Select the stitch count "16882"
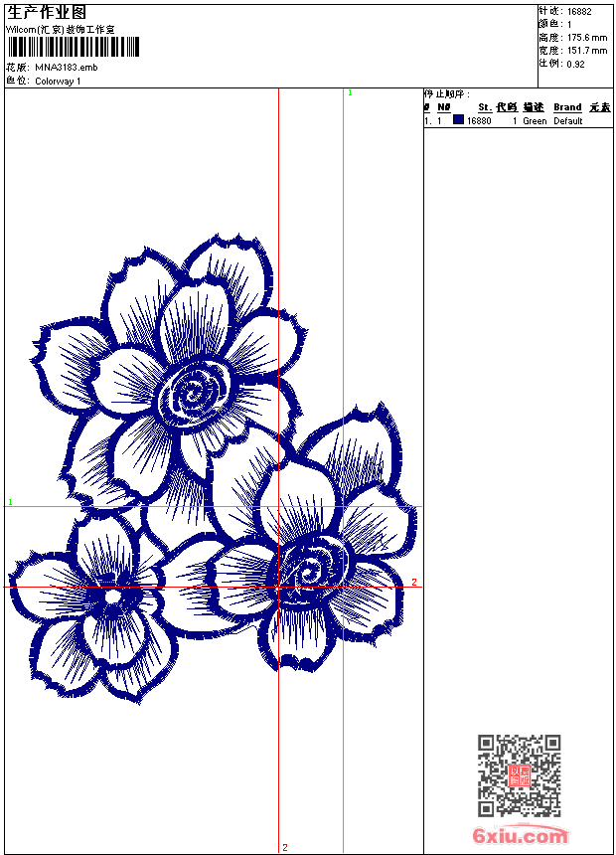Screen dimensions: 616x855 click(x=579, y=12)
